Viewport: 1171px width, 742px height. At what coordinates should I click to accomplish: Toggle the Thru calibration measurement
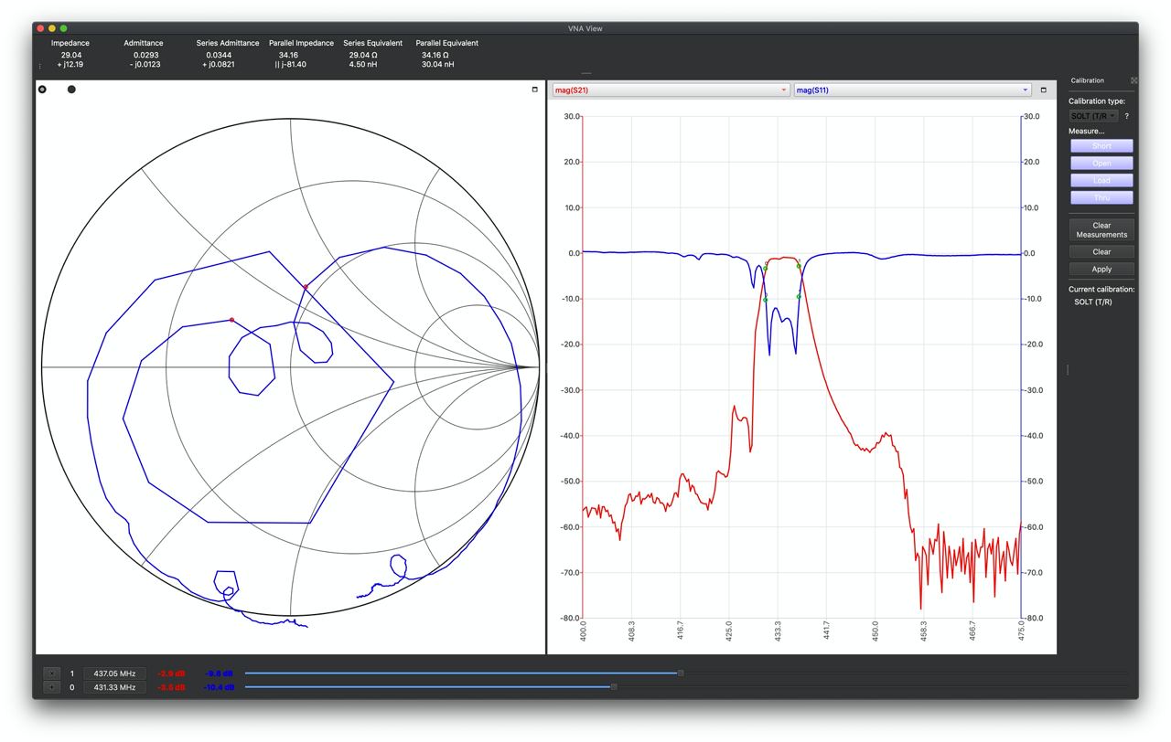coord(1101,197)
